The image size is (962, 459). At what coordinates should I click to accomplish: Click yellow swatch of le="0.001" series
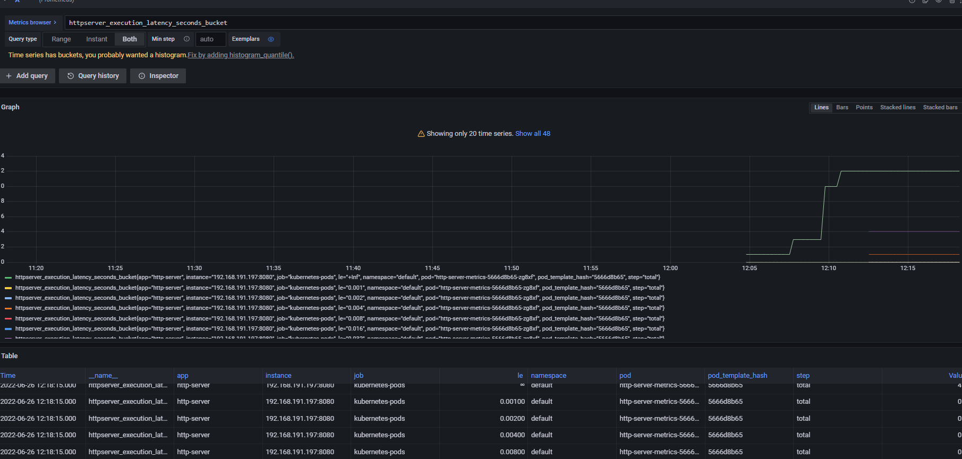pyautogui.click(x=8, y=288)
